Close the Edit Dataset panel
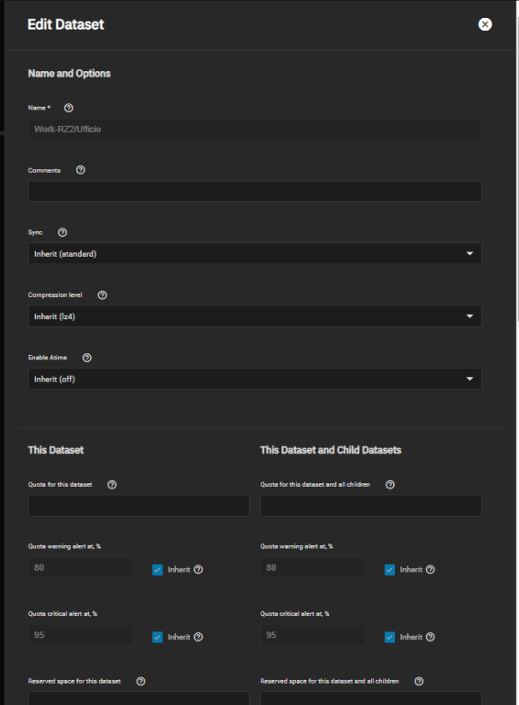The image size is (519, 705). click(485, 24)
